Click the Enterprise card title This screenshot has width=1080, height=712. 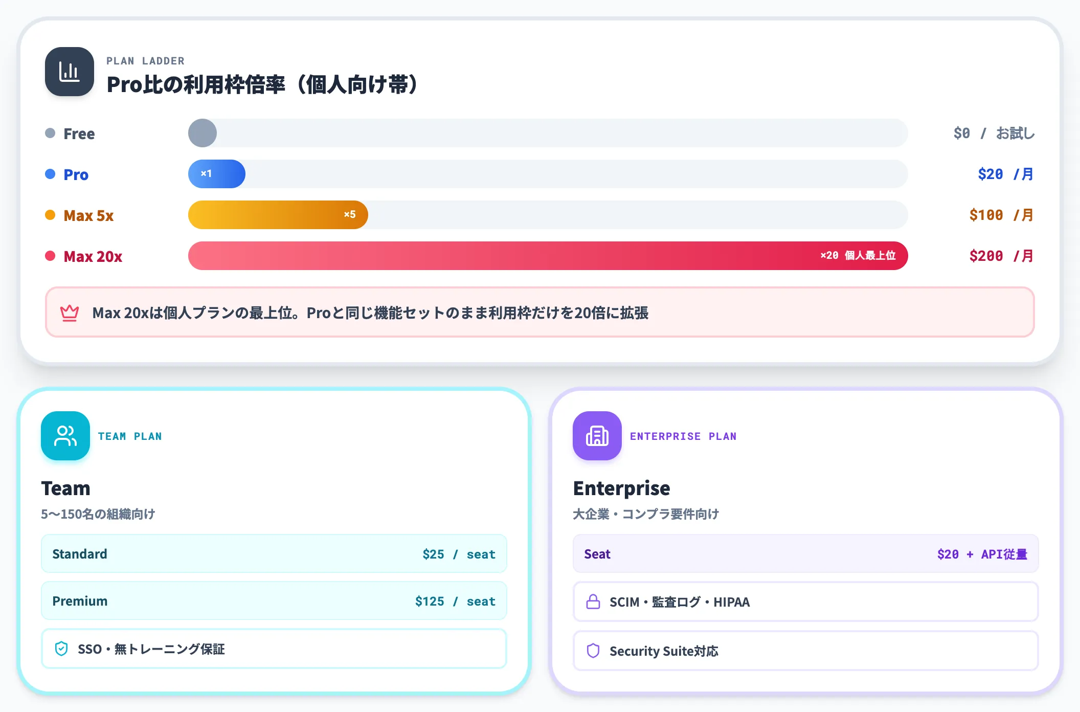(622, 488)
